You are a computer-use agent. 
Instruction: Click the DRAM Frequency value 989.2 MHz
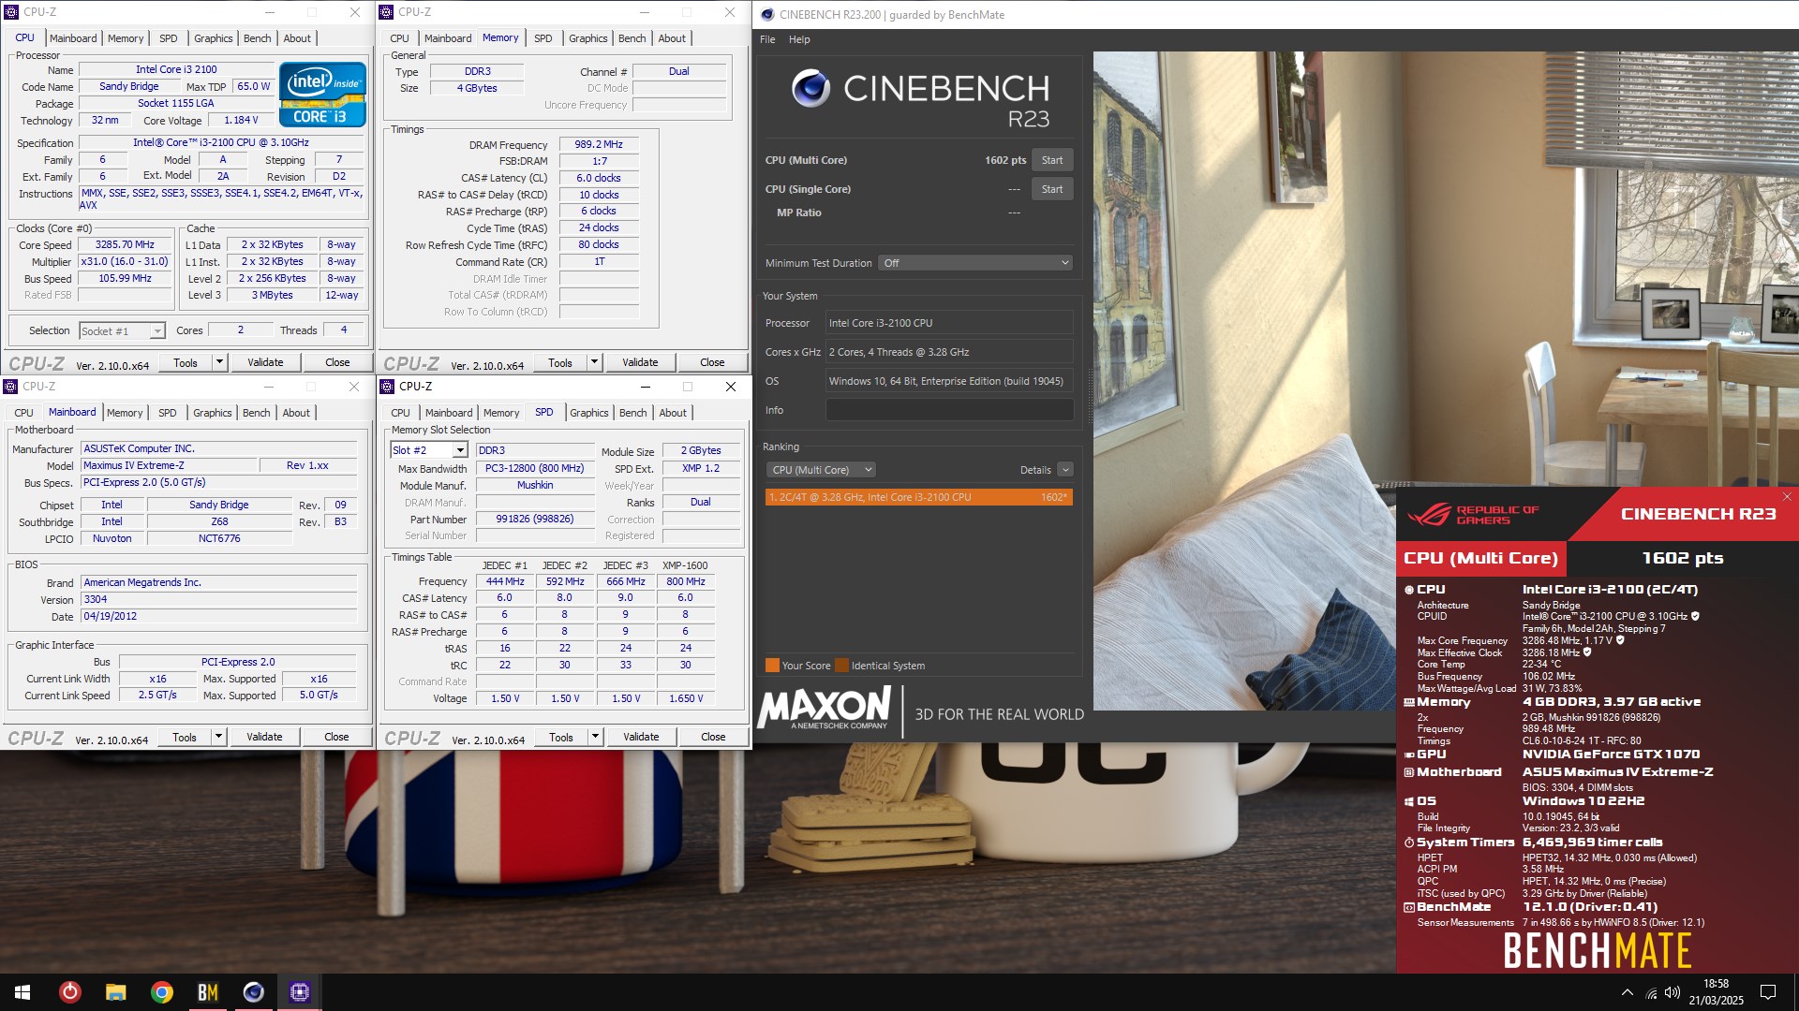(x=599, y=144)
